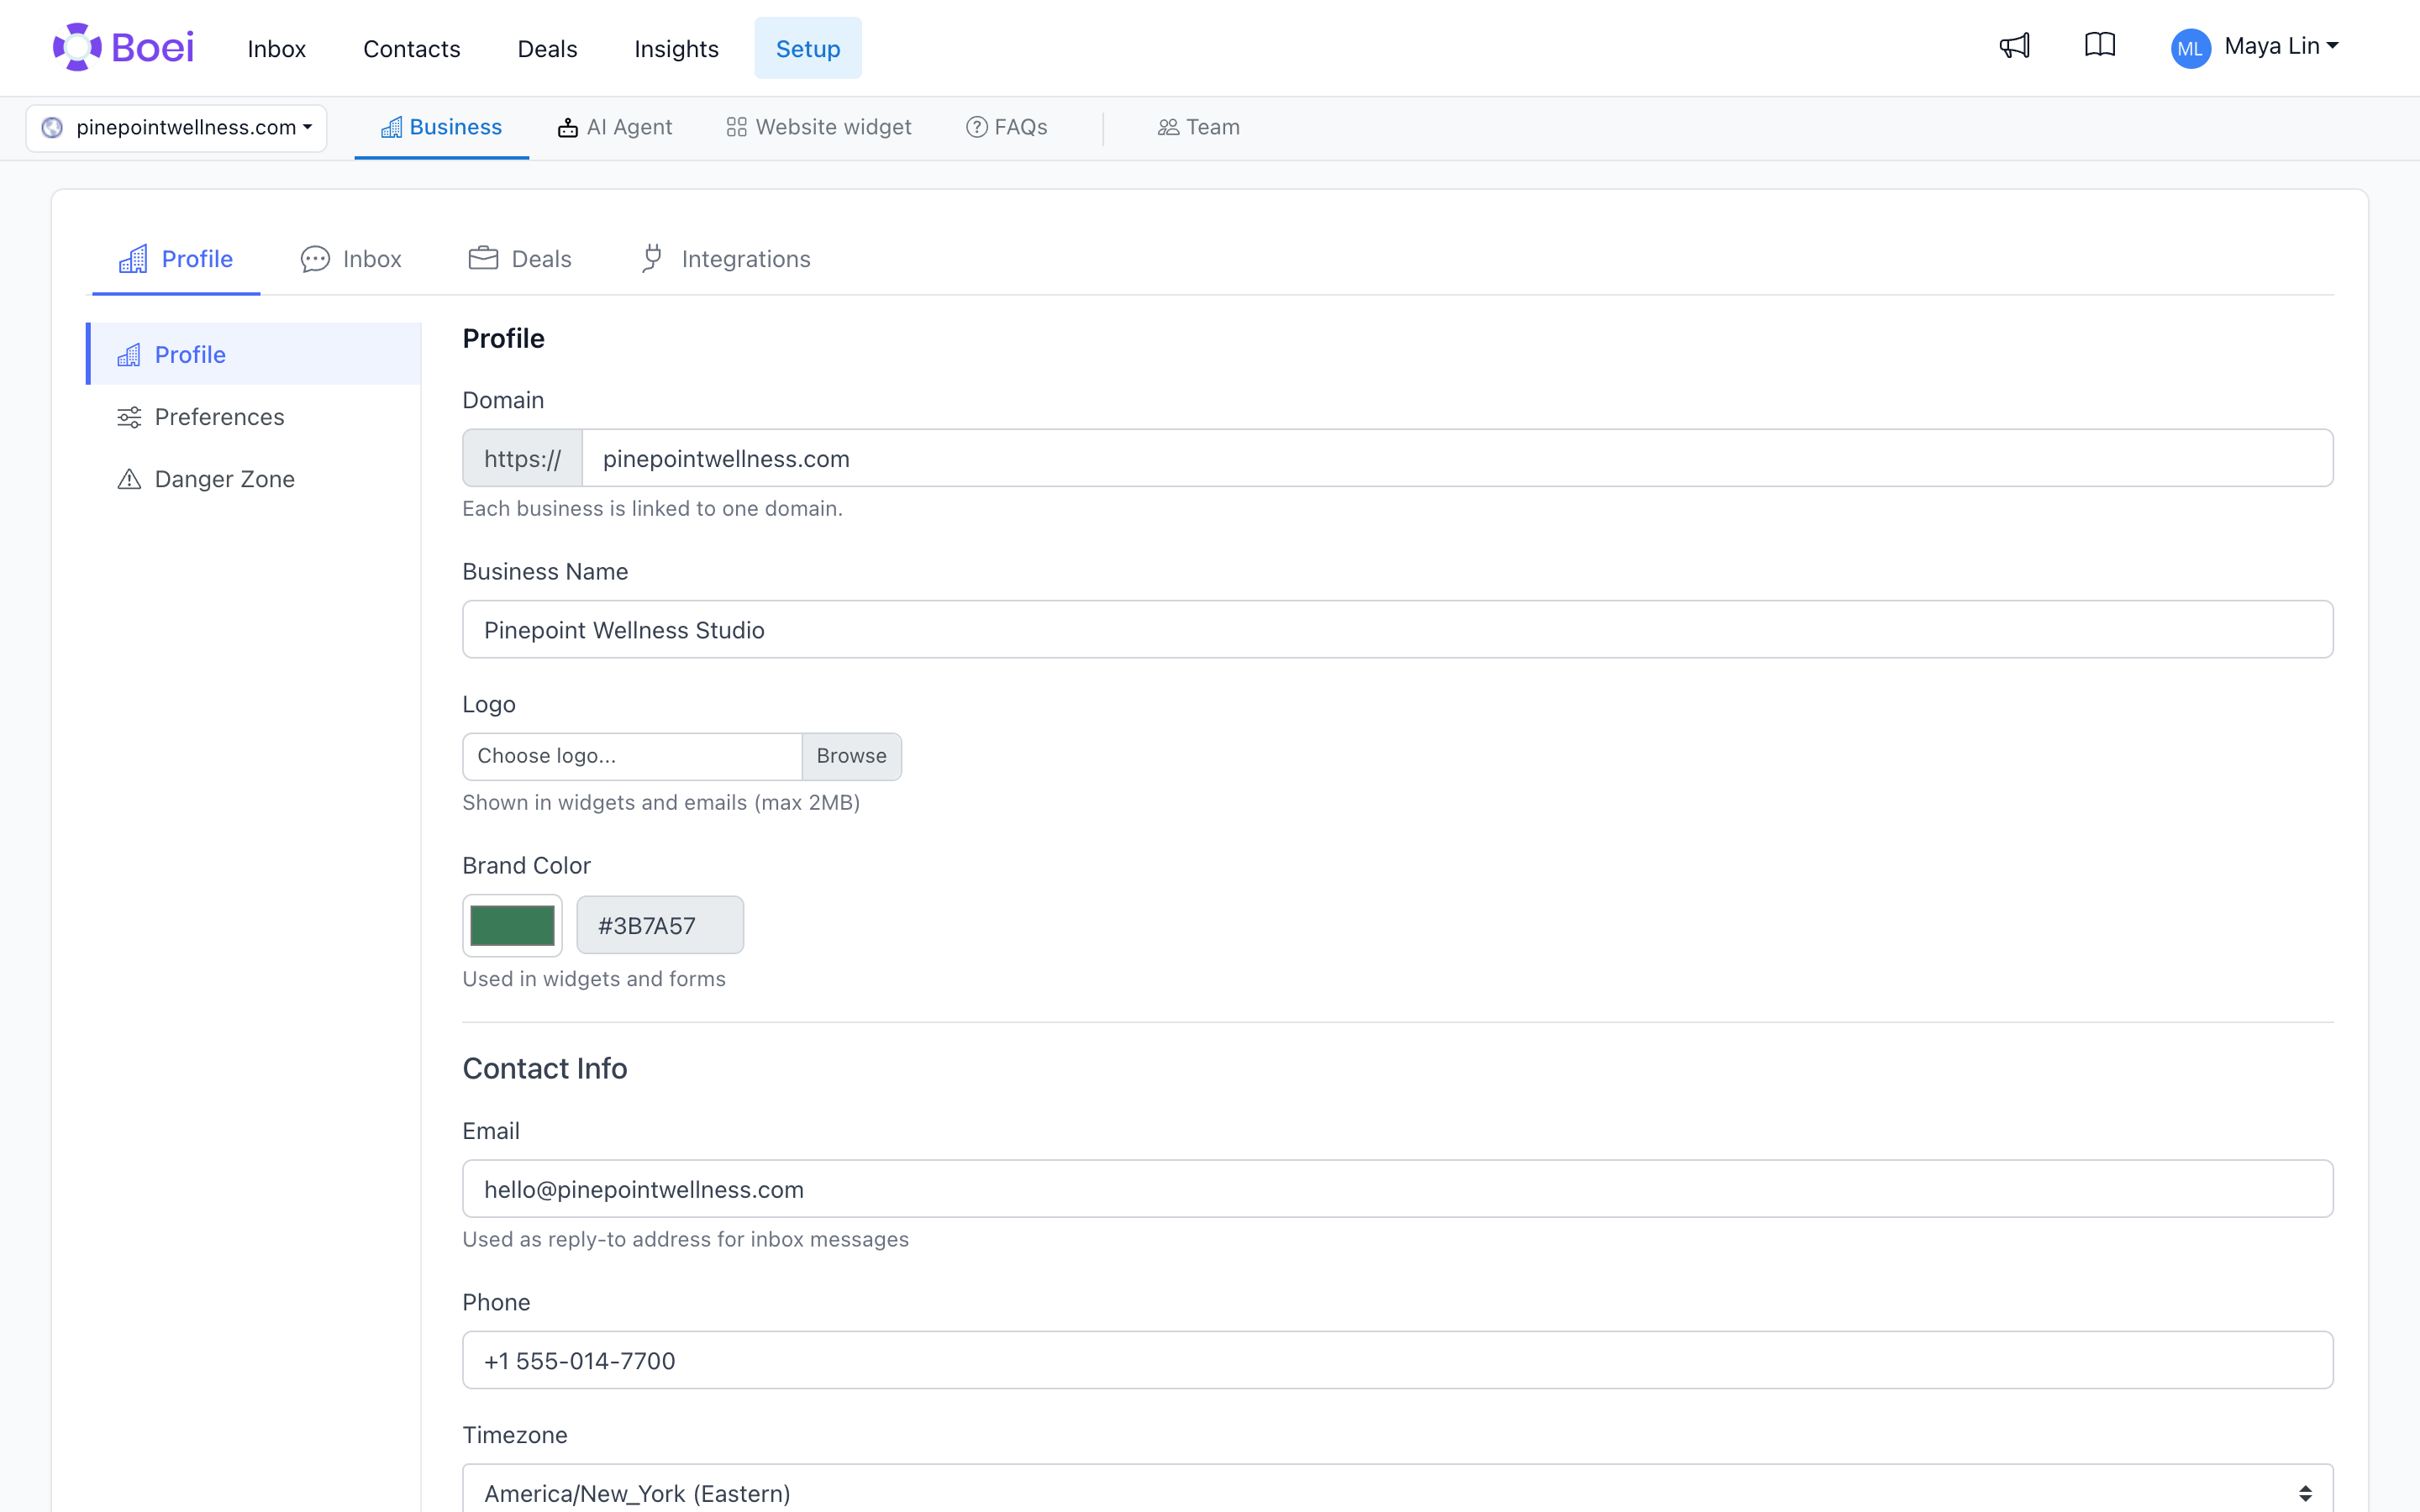
Task: Switch to the AI Agent tab
Action: [x=615, y=128]
